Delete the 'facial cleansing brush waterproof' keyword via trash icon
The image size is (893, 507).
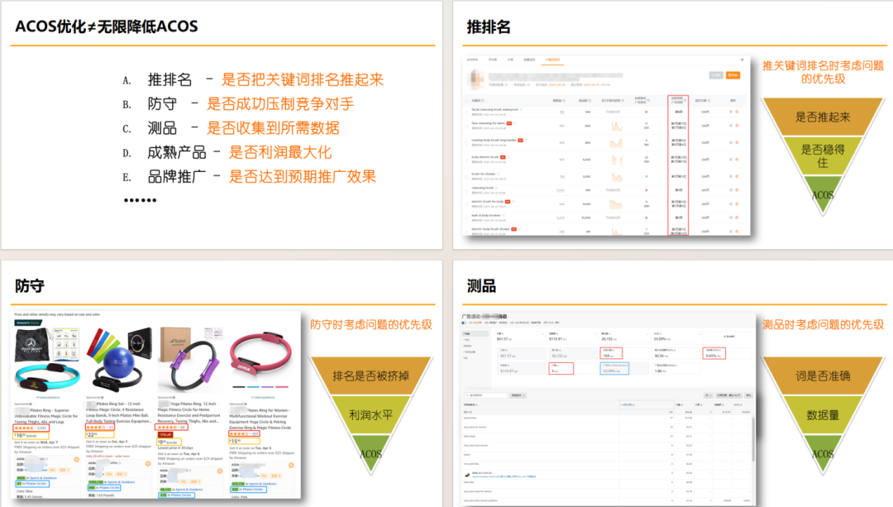point(737,112)
